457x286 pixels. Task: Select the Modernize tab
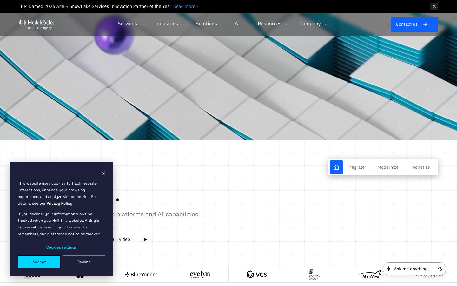[x=388, y=167]
